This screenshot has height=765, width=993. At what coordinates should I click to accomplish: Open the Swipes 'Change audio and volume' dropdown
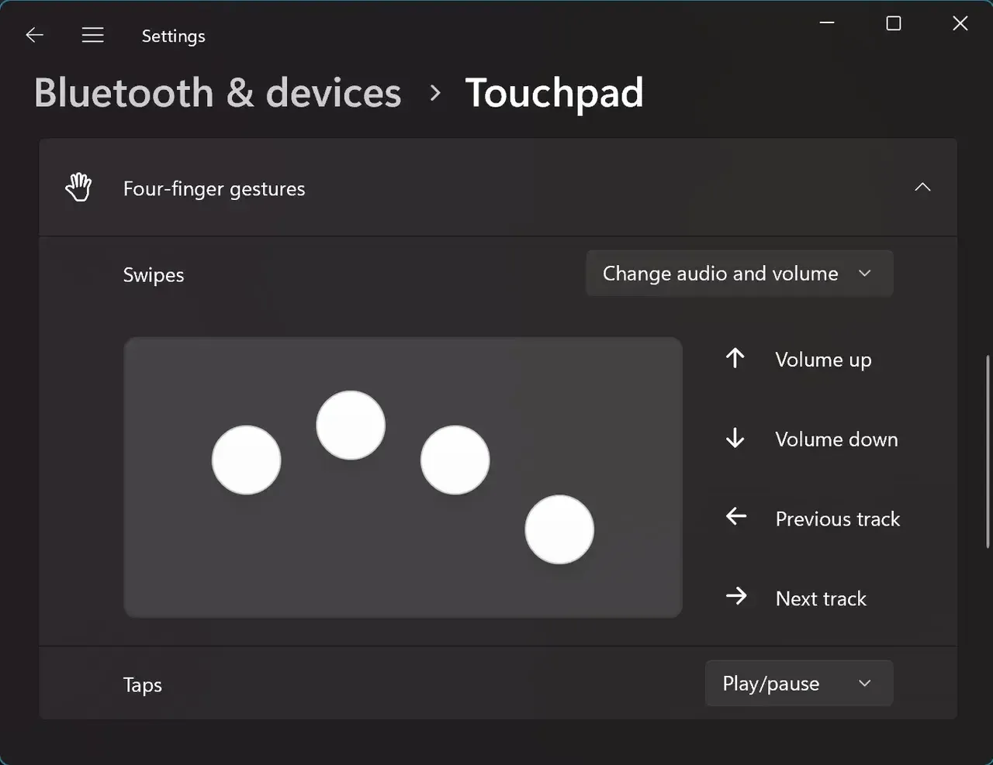tap(739, 273)
